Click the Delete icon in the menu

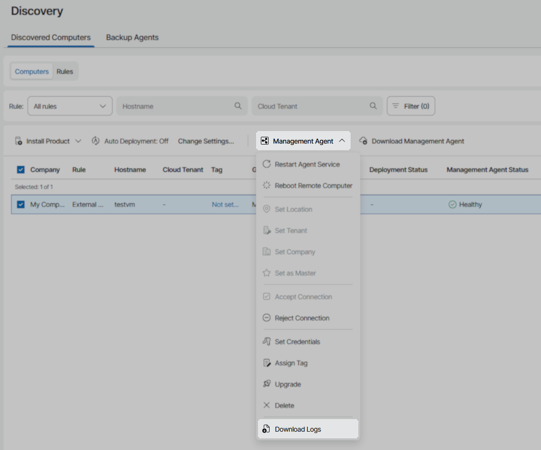tap(266, 405)
